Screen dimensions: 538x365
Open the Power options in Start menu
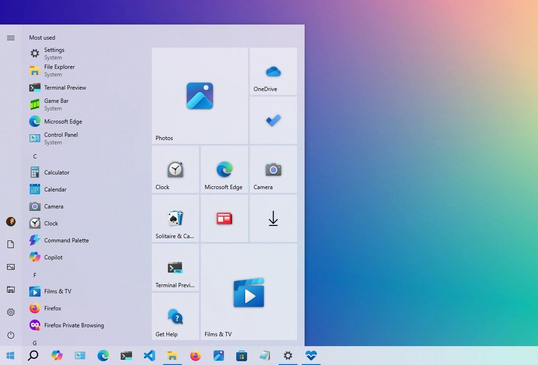pos(11,335)
